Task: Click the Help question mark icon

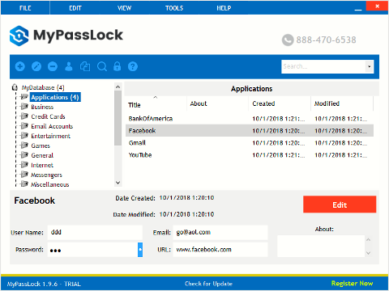Action: pyautogui.click(x=133, y=66)
